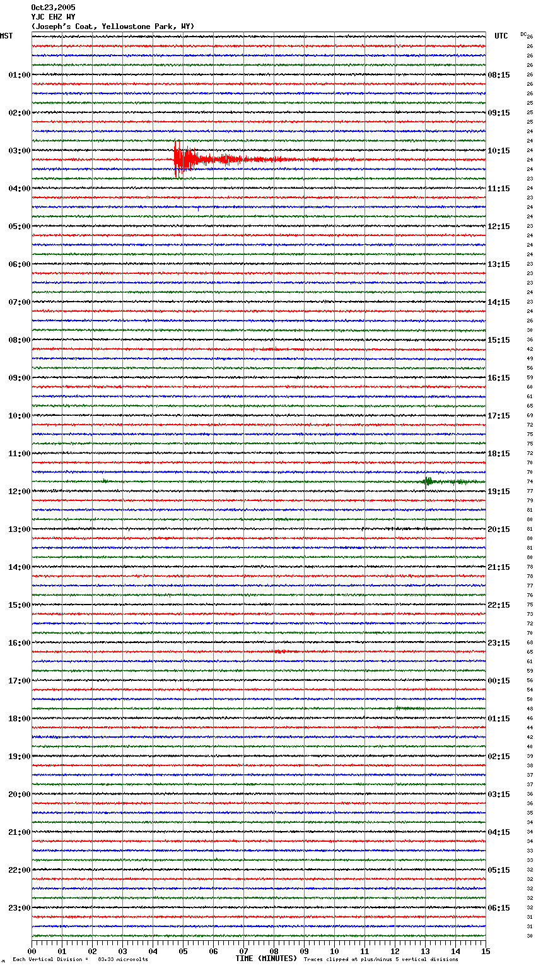Click minute 15 on the bottom axis
Viewport: 536px width, 968px height.
486,951
